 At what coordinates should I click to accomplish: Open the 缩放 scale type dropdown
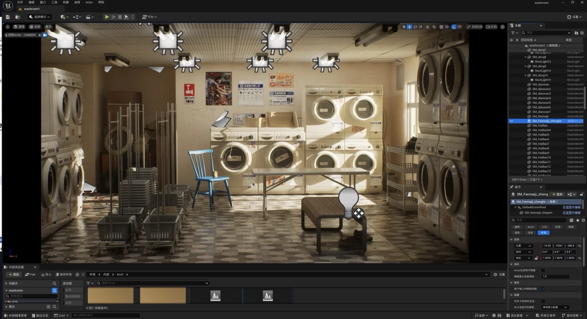click(x=523, y=258)
